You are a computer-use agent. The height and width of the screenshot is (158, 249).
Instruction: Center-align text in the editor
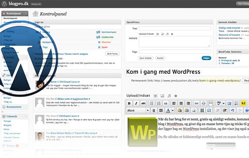tap(181, 103)
